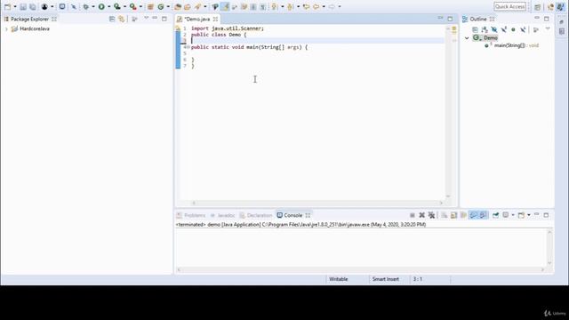This screenshot has height=320, width=569.
Task: Open the New file dropdown arrow
Action: [15, 6]
